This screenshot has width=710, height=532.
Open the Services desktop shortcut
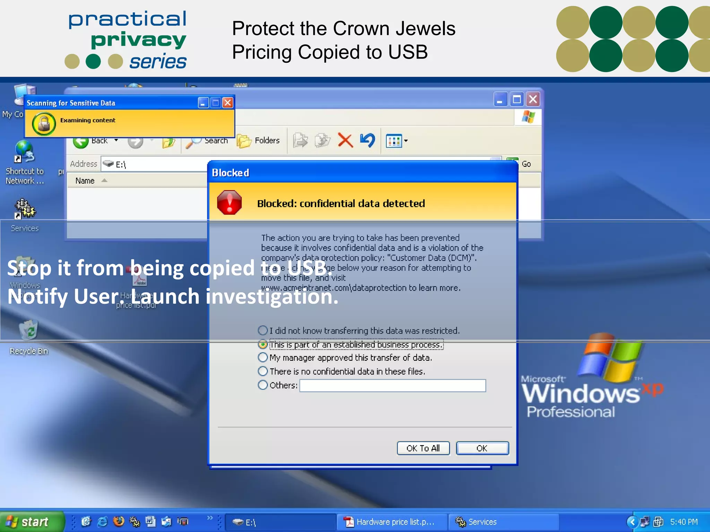tap(24, 215)
